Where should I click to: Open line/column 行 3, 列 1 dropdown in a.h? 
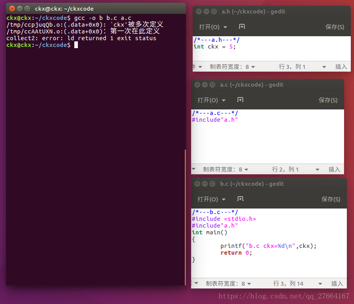click(x=302, y=67)
